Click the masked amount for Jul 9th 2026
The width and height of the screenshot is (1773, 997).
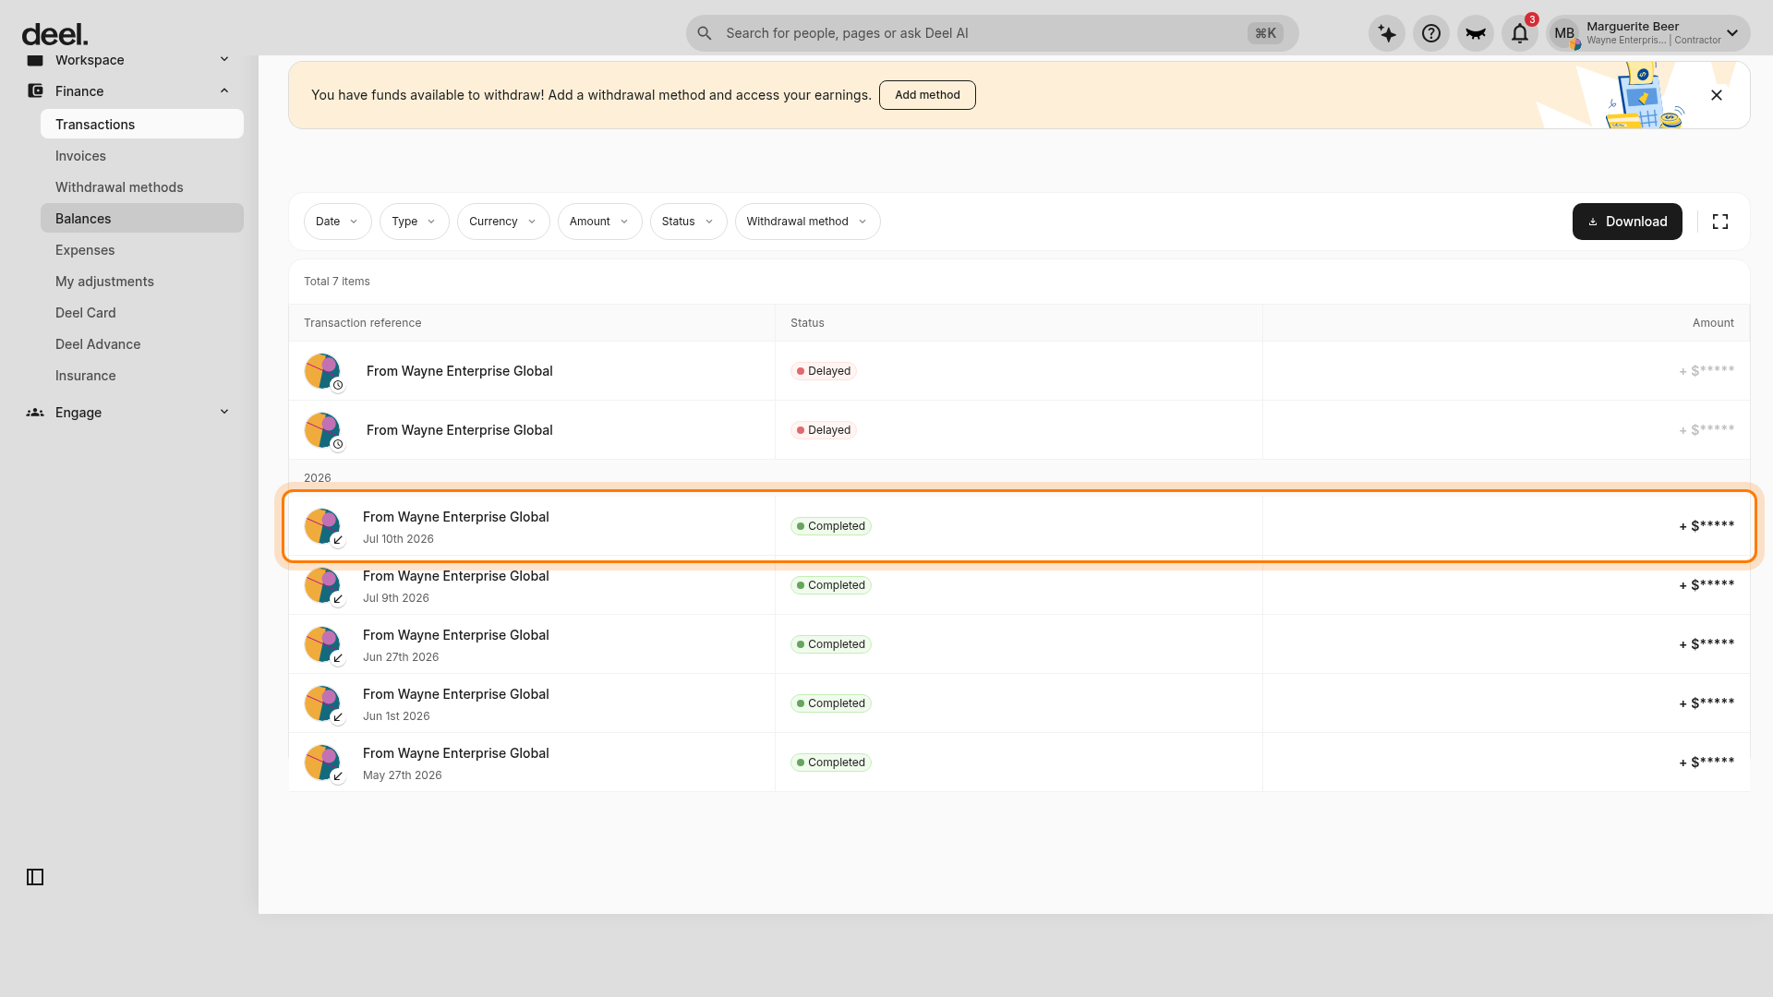click(1707, 585)
